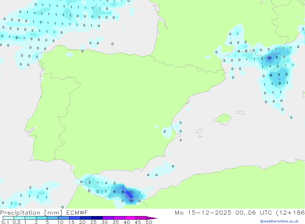Pick the 45–50 mm legend color swatch

(x=141, y=218)
